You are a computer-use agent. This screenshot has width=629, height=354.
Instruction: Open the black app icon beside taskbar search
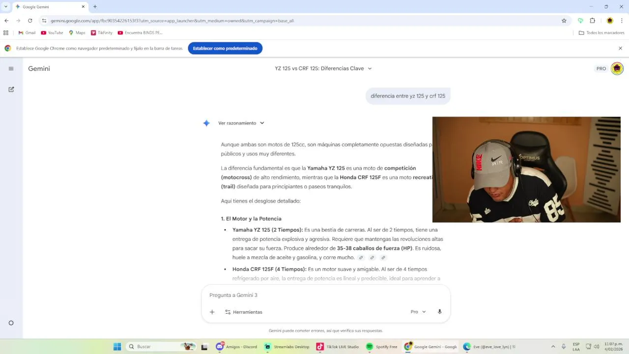pyautogui.click(x=204, y=347)
